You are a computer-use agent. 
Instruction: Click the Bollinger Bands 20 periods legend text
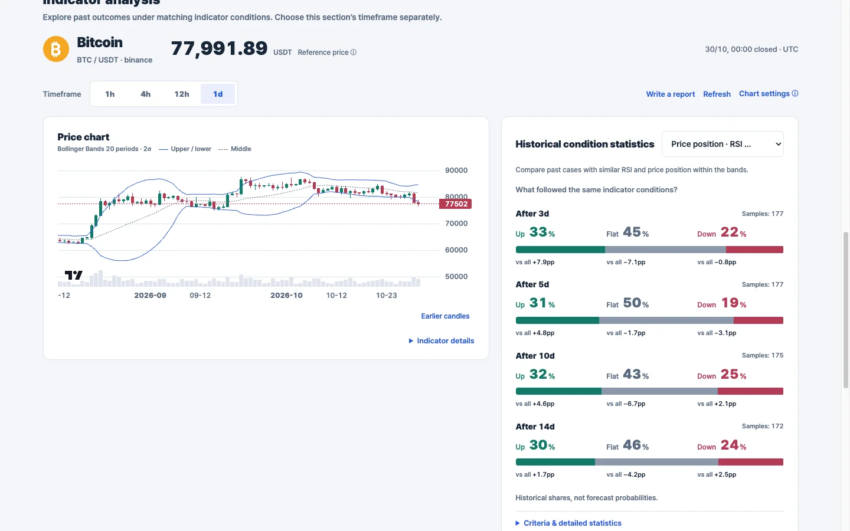click(x=104, y=149)
